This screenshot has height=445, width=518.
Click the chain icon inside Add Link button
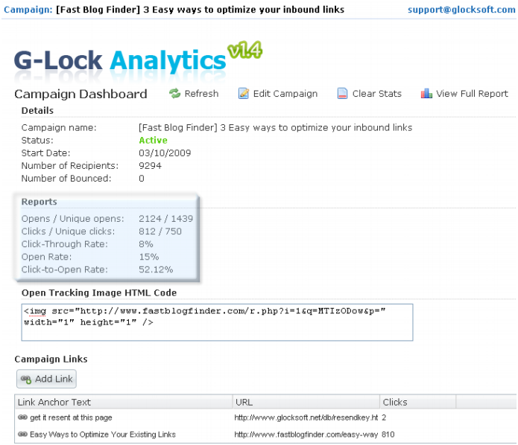coord(26,379)
